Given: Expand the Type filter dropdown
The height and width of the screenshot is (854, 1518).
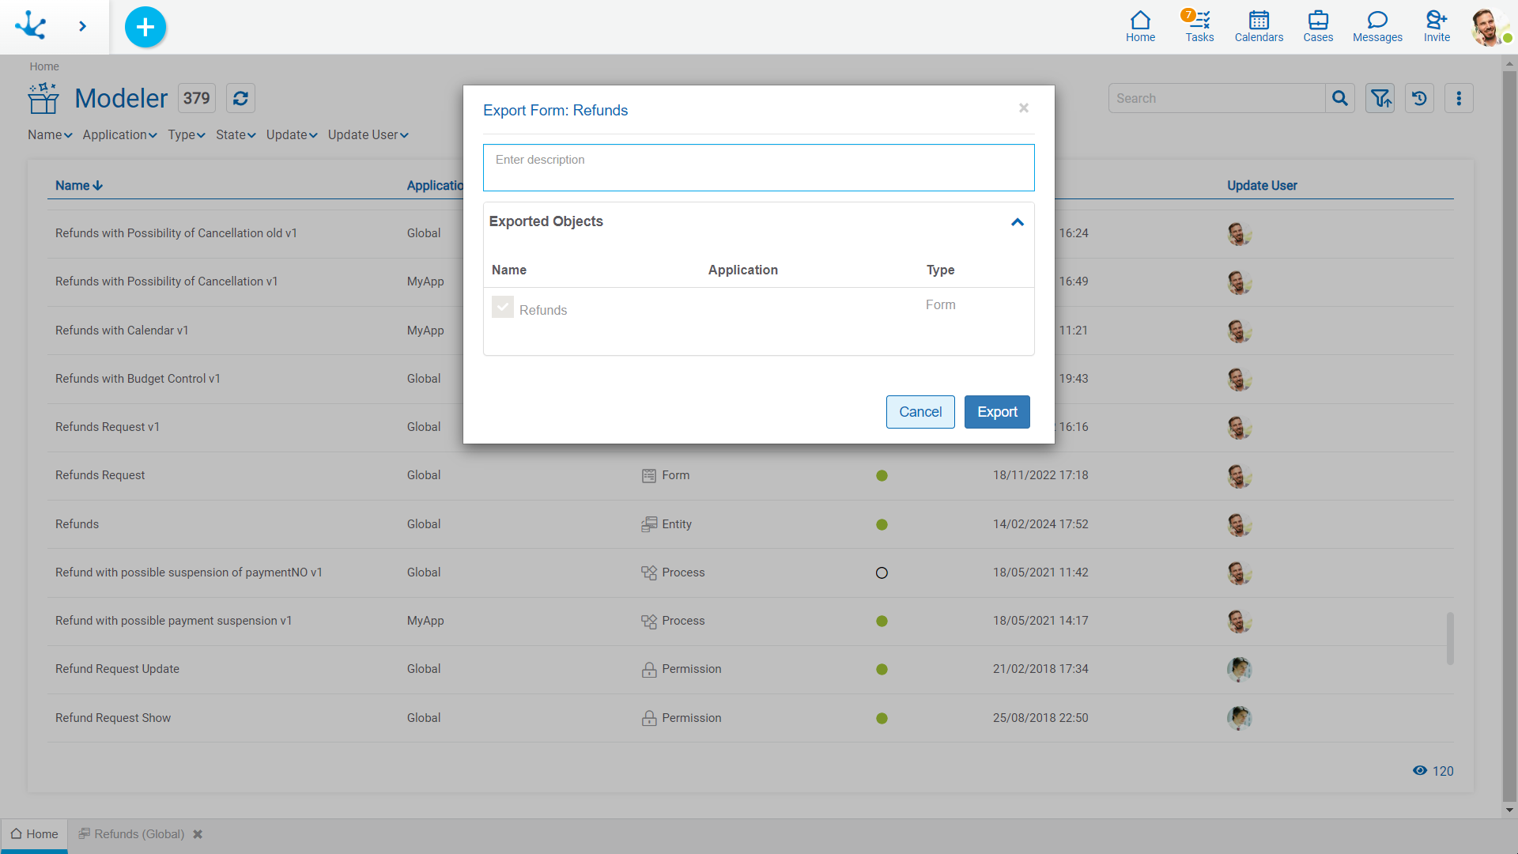Looking at the screenshot, I should point(184,134).
